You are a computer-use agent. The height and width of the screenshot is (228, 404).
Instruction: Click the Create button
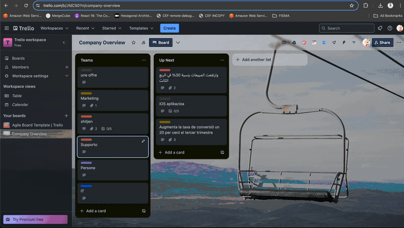170,28
